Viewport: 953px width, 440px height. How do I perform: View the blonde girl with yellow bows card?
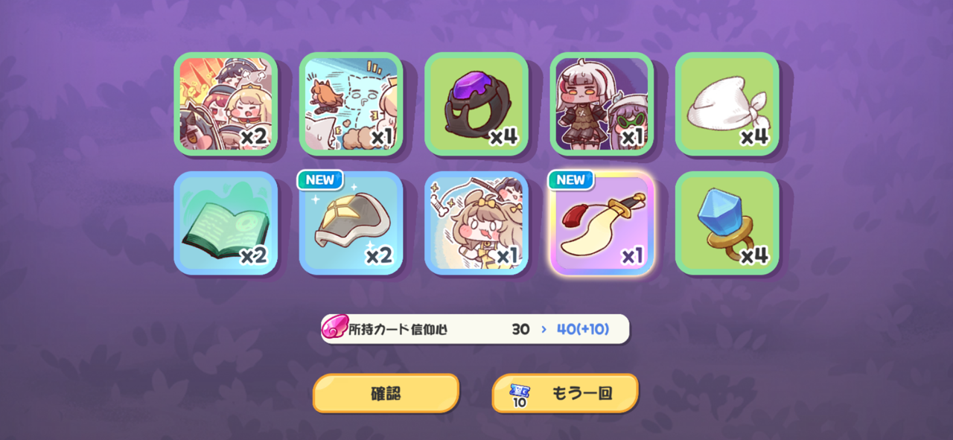tap(476, 223)
